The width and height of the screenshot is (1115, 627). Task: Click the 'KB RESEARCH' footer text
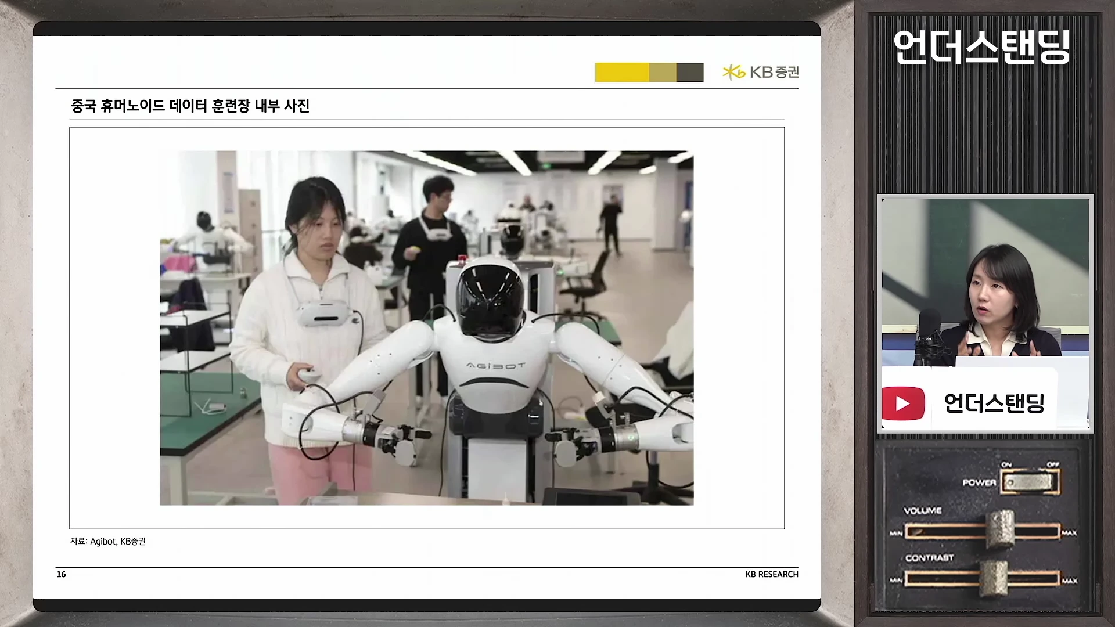(x=772, y=574)
